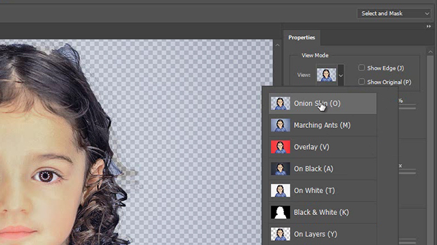The image size is (437, 245).
Task: Switch to the Properties tab
Action: pyautogui.click(x=302, y=37)
